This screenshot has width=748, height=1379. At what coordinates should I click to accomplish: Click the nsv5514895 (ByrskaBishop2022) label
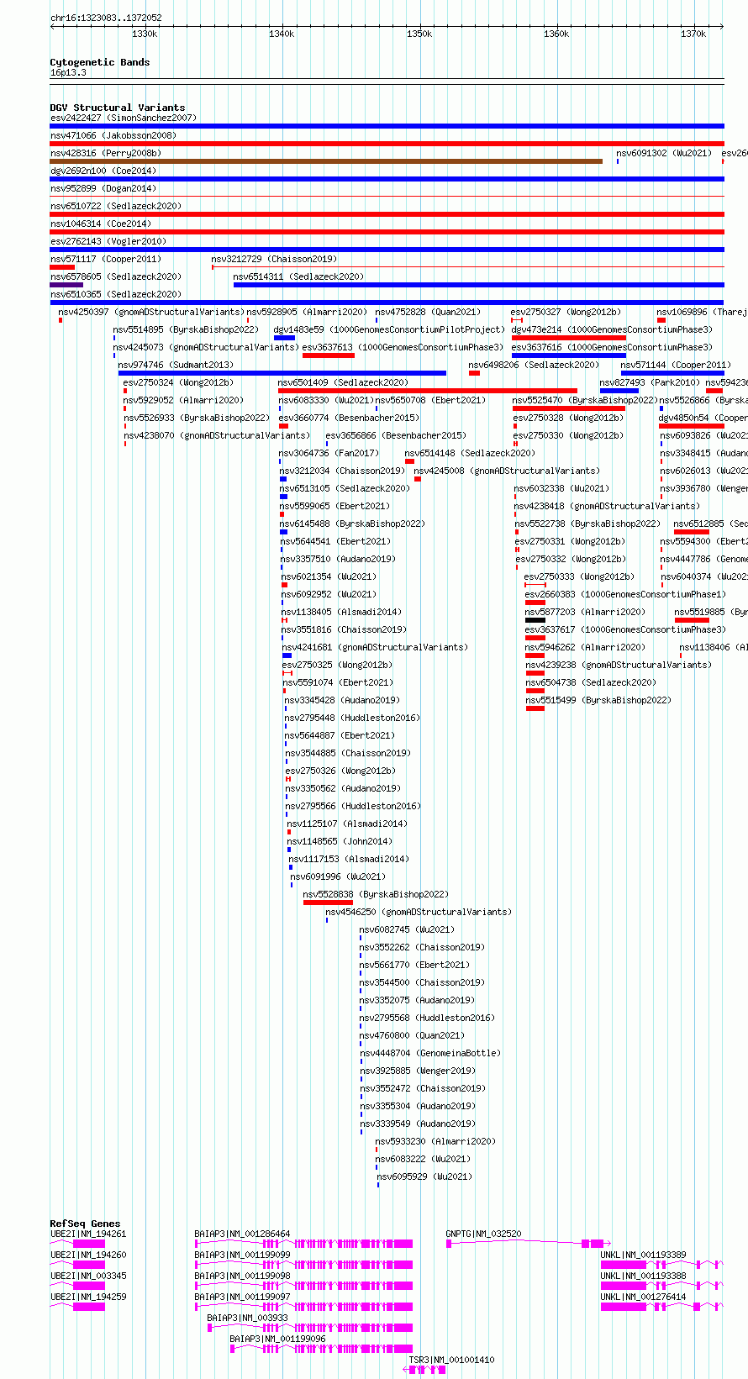[186, 329]
